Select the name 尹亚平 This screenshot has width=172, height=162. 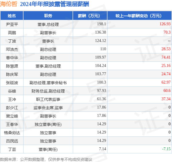(12, 24)
